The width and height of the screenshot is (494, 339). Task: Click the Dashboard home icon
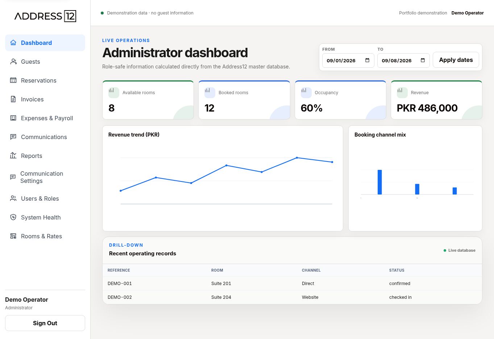[x=13, y=43]
